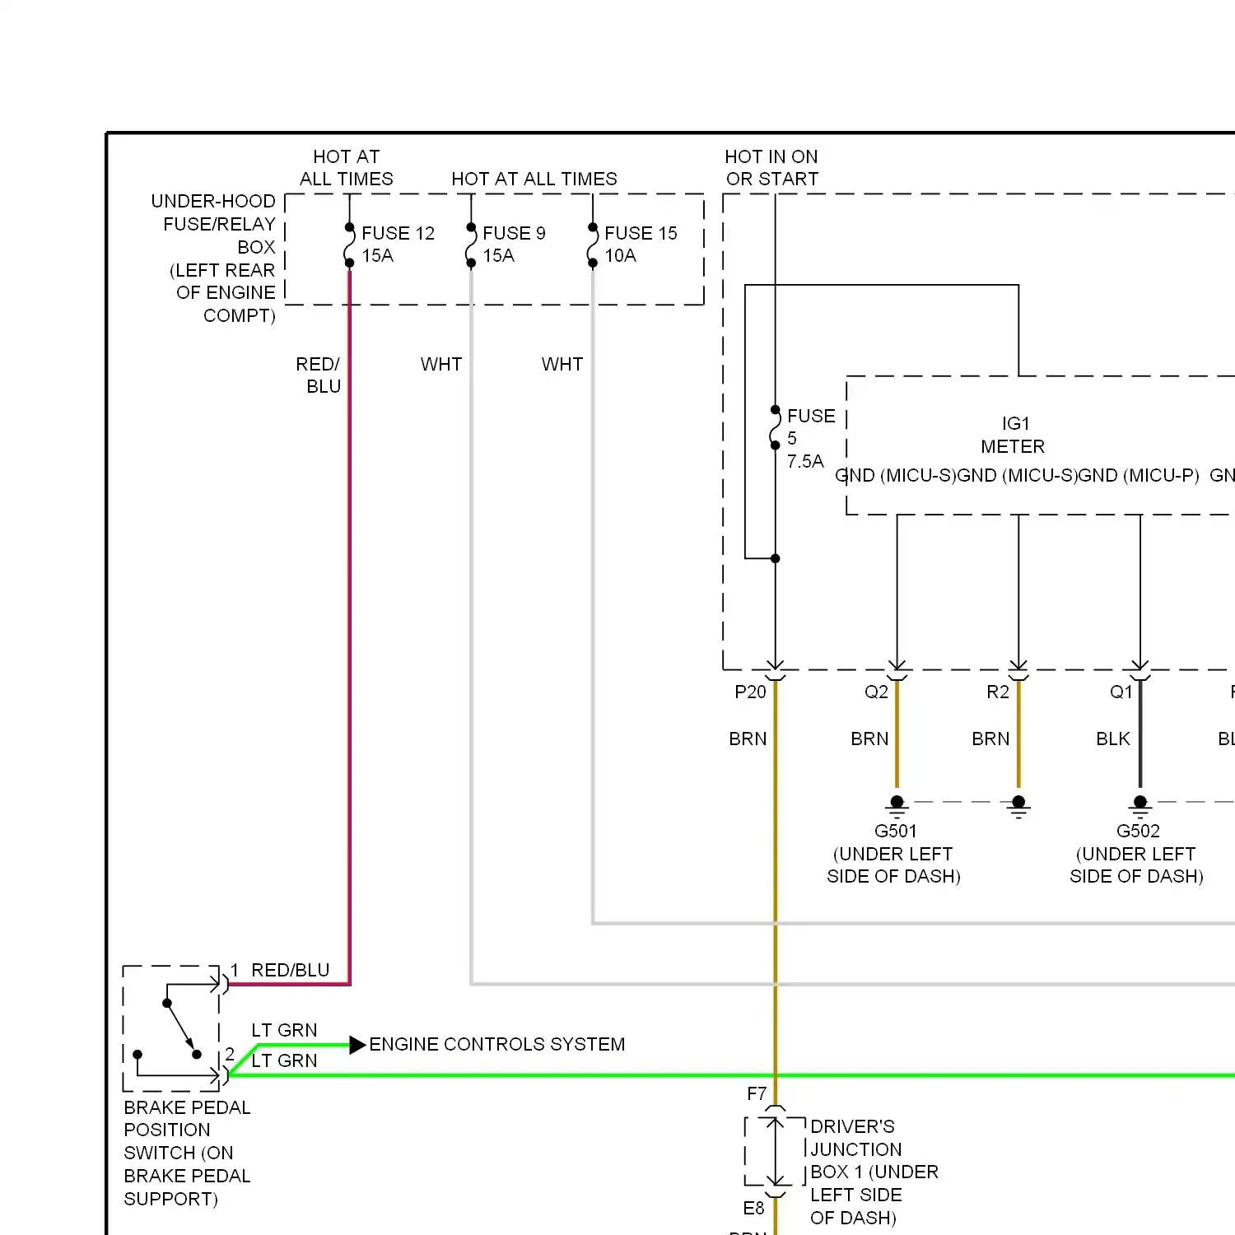Click the BRN wire label near R2

pos(990,739)
